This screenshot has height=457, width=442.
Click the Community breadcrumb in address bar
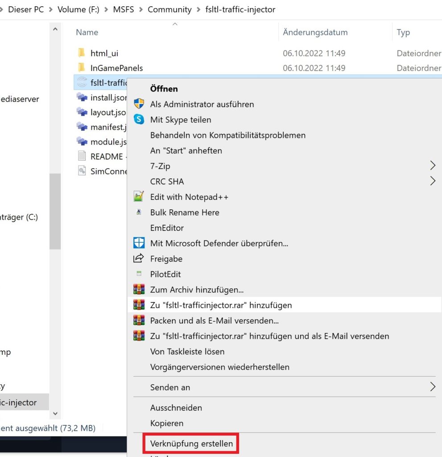(169, 9)
